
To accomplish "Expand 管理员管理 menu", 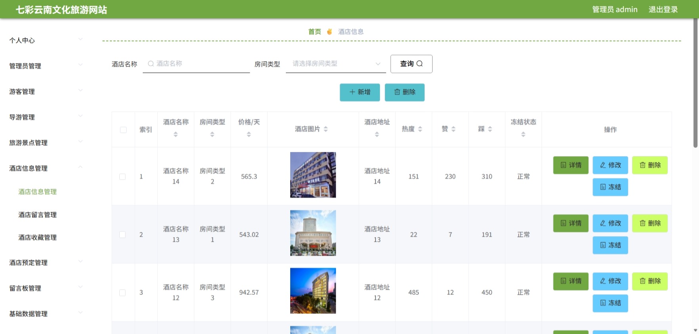I will 46,66.
